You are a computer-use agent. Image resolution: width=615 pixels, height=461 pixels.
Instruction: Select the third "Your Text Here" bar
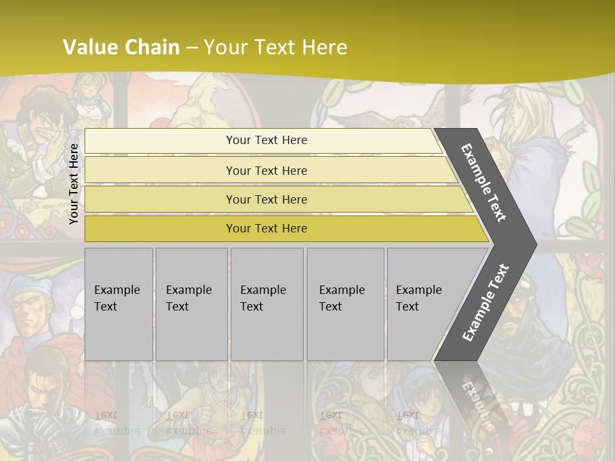tap(266, 199)
